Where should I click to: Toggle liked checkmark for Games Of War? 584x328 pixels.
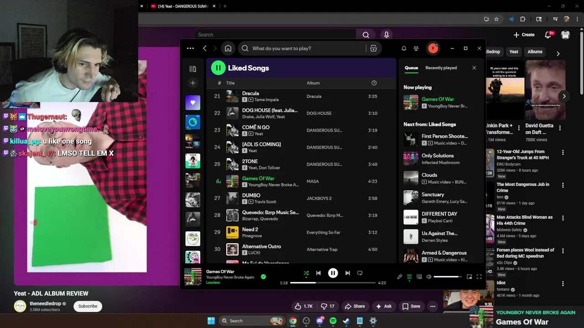coord(263,277)
